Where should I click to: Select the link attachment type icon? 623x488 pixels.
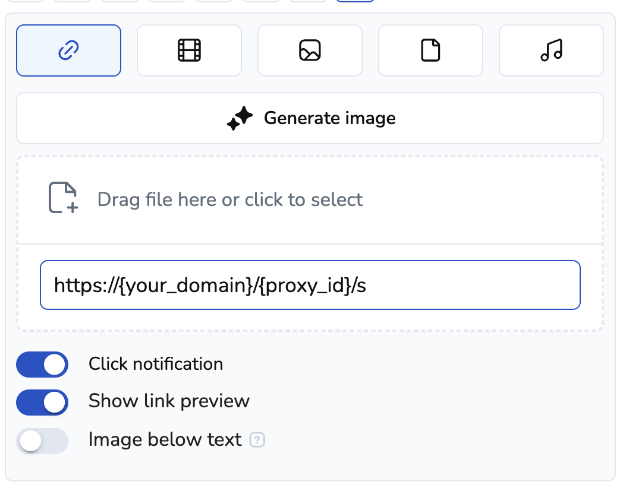point(68,51)
